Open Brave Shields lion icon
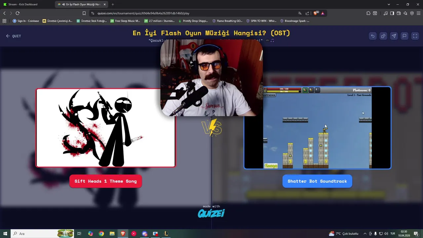The width and height of the screenshot is (423, 238). pyautogui.click(x=315, y=13)
